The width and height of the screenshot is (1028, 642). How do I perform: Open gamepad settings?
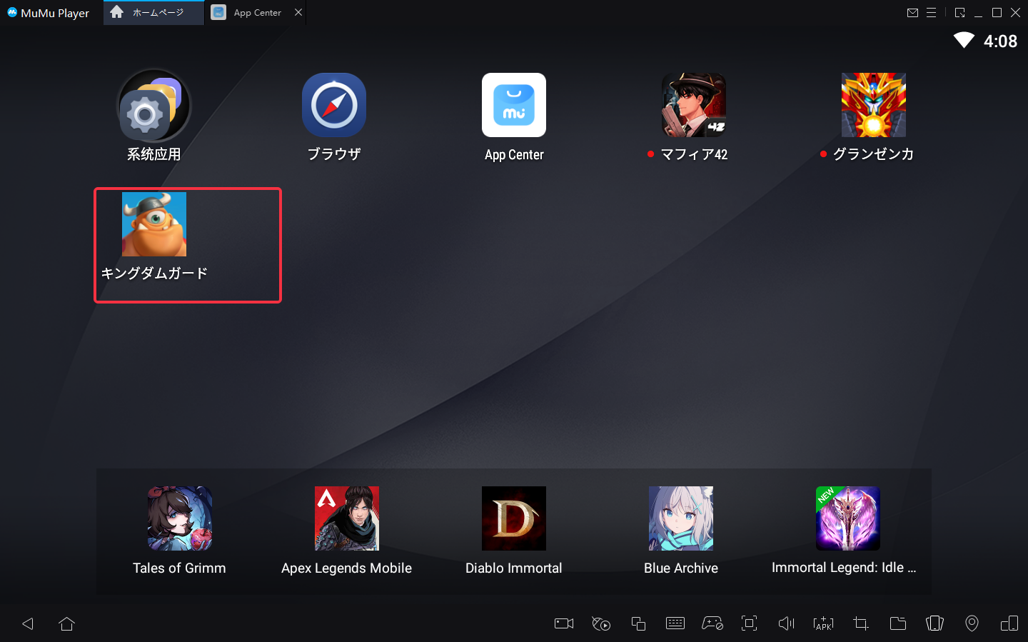click(712, 623)
